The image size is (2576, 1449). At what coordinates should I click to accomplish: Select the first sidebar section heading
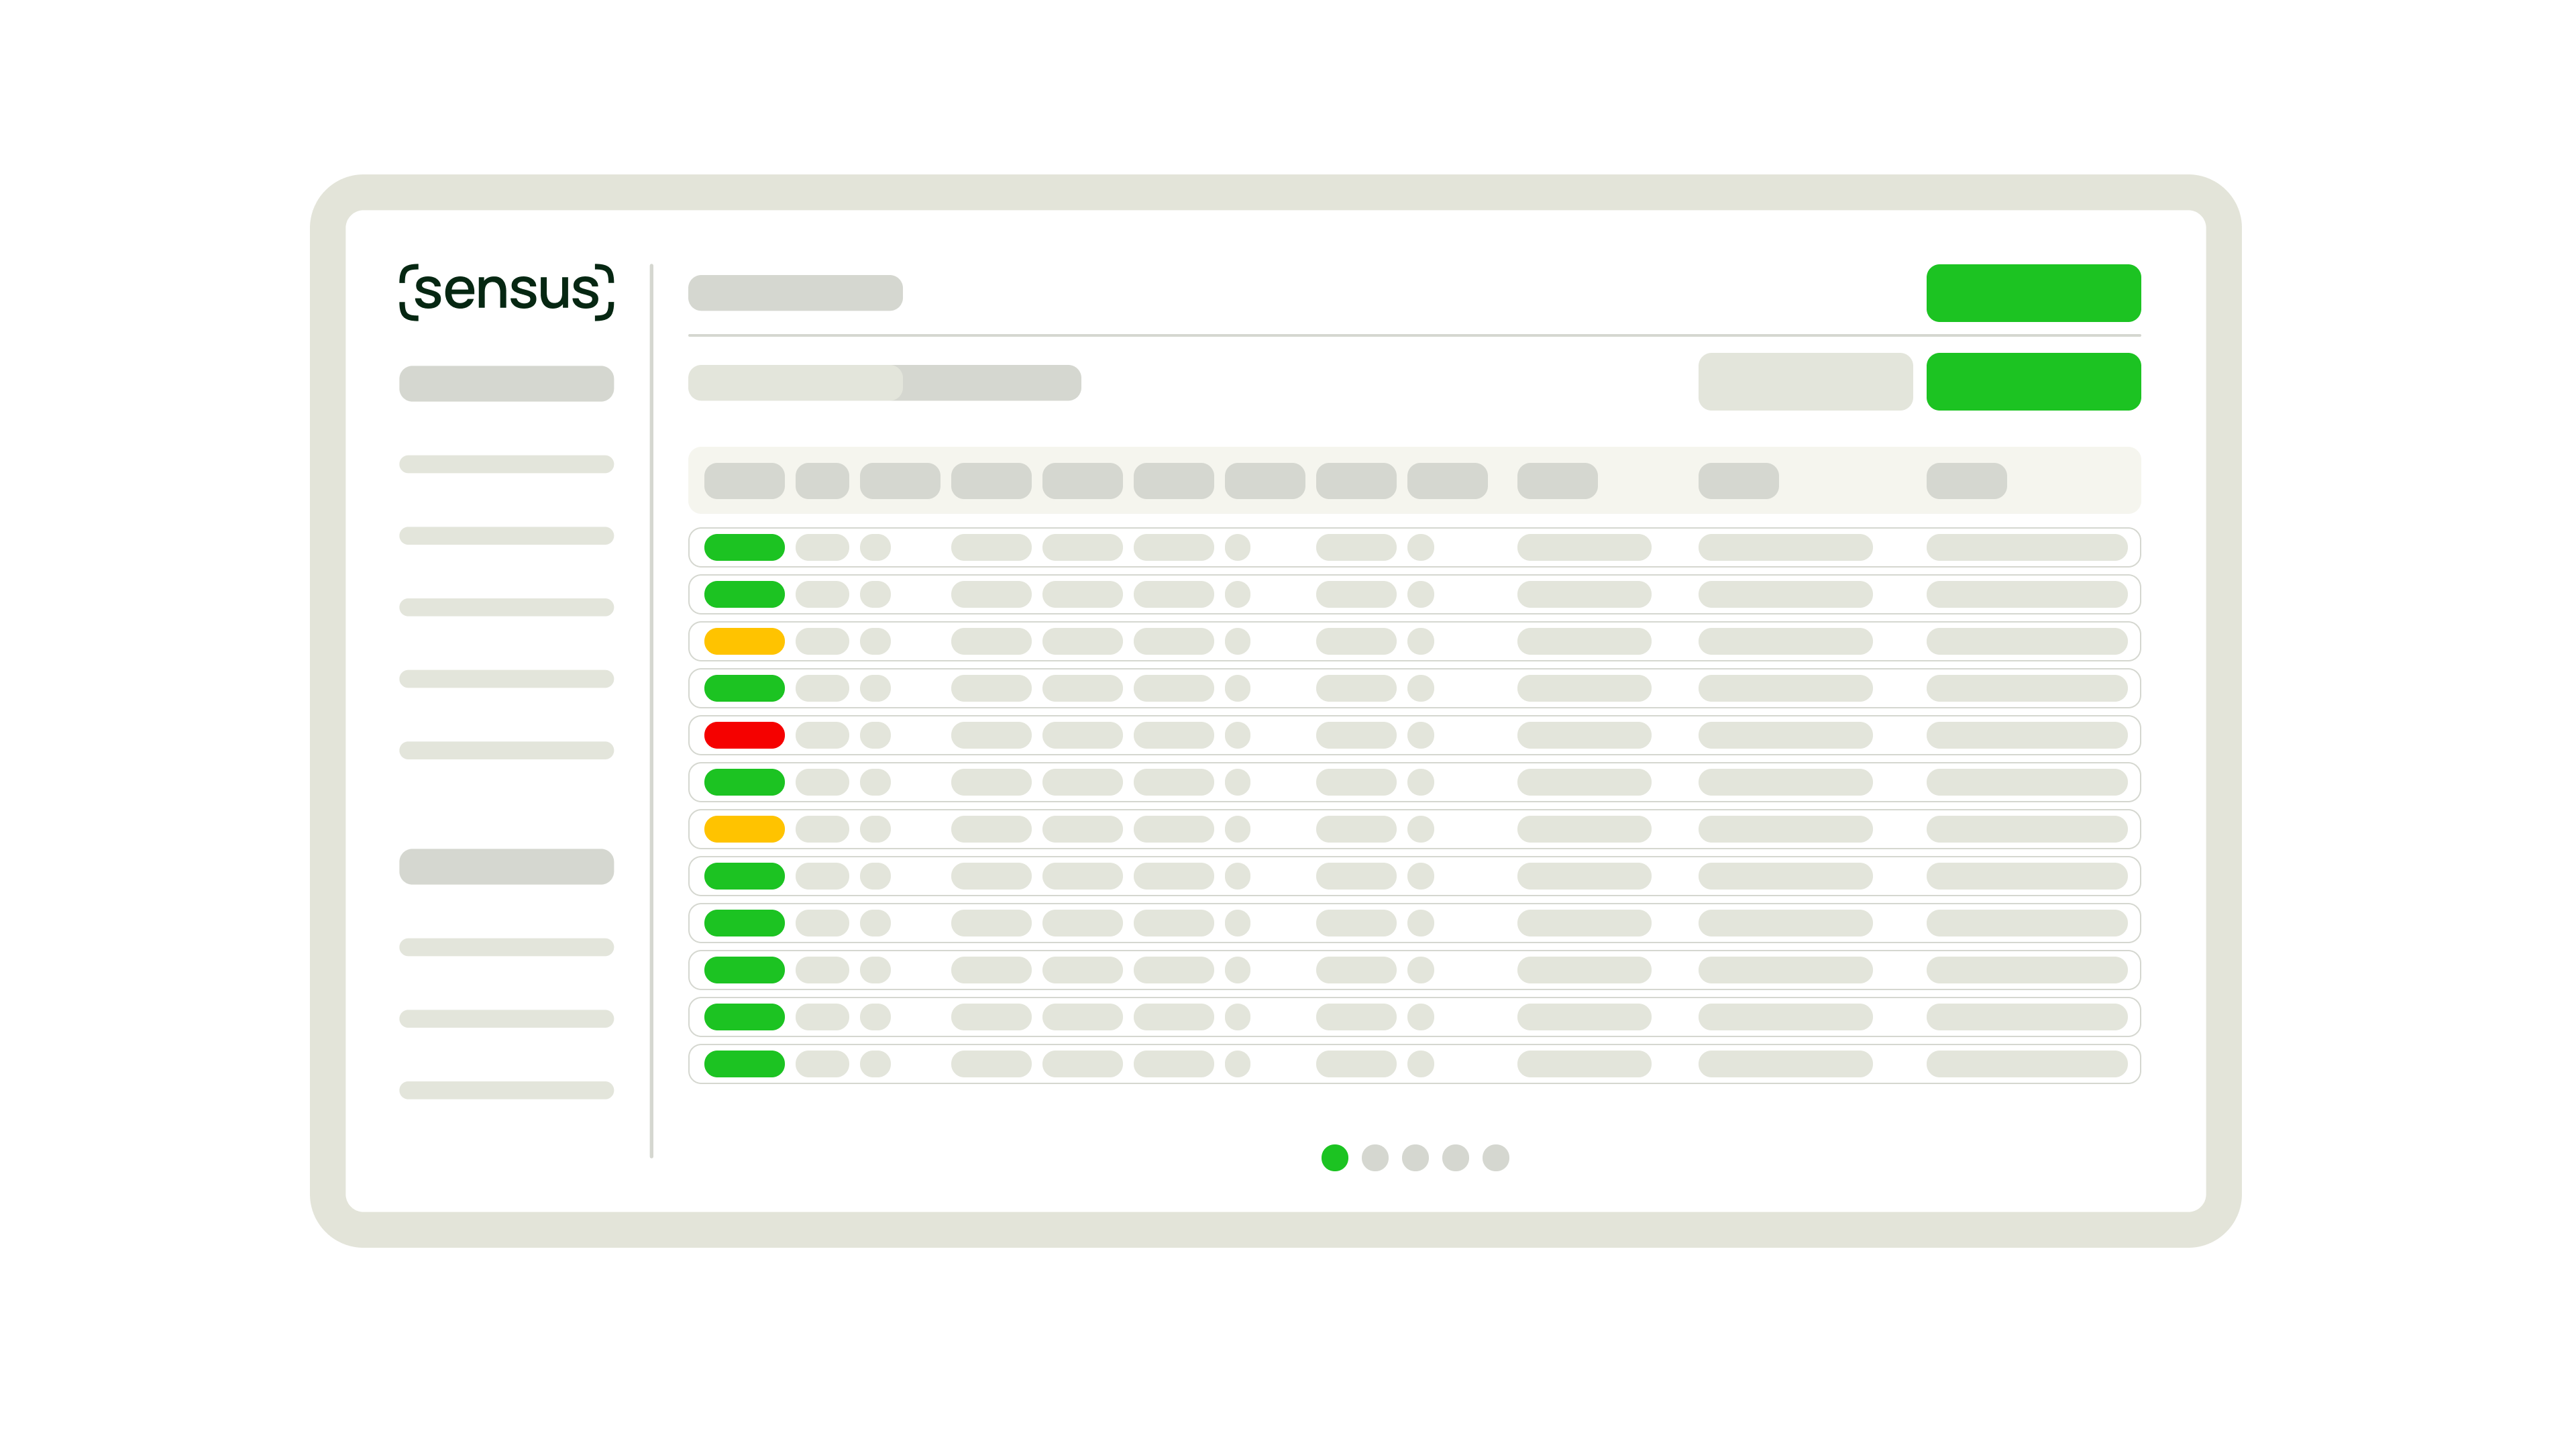click(506, 383)
